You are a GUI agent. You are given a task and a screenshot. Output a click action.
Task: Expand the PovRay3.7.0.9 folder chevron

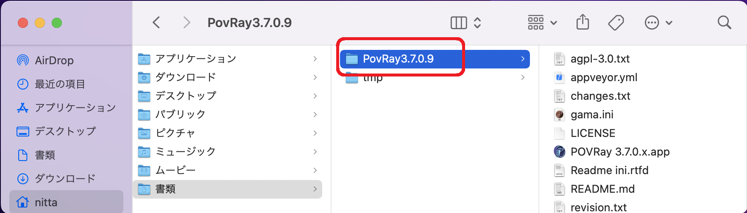[x=523, y=59]
